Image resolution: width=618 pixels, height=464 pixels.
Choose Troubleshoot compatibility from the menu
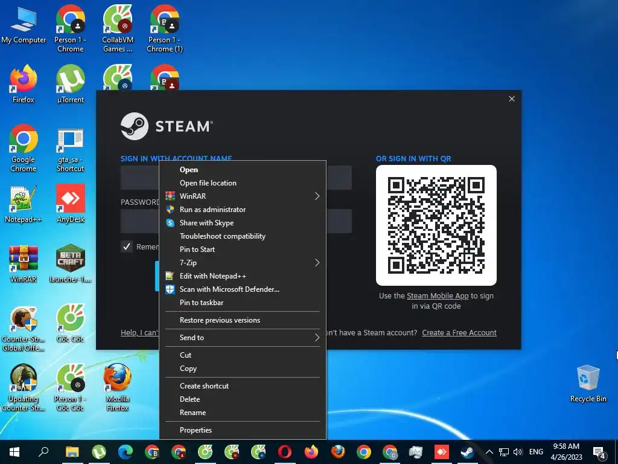click(243, 236)
